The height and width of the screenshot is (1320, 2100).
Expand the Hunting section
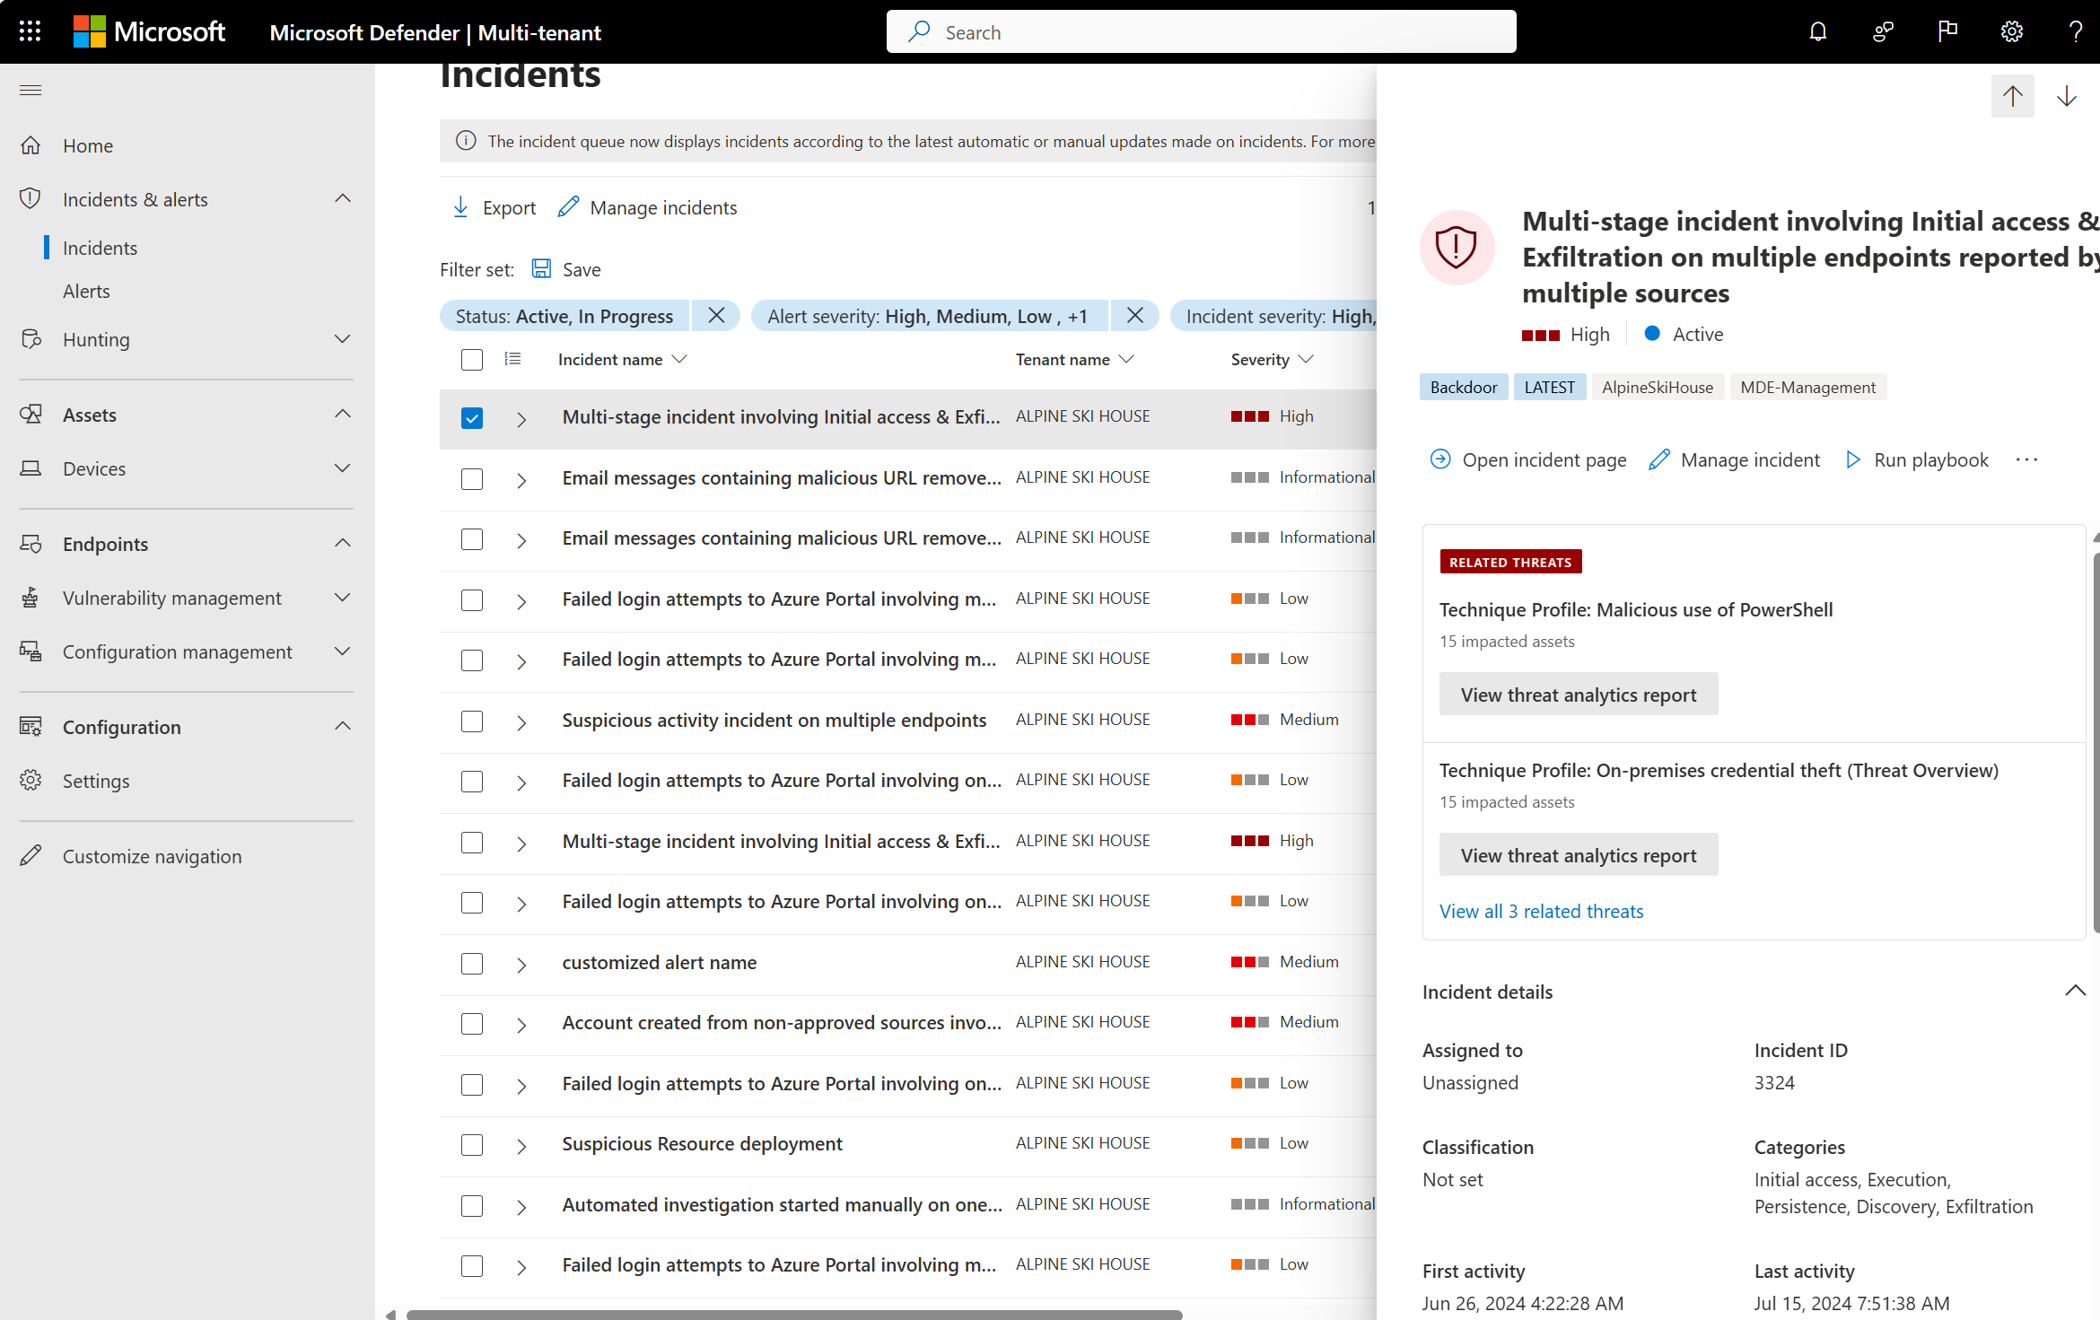pos(342,339)
